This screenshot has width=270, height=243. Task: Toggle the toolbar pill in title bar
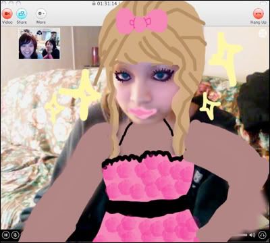point(264,3)
